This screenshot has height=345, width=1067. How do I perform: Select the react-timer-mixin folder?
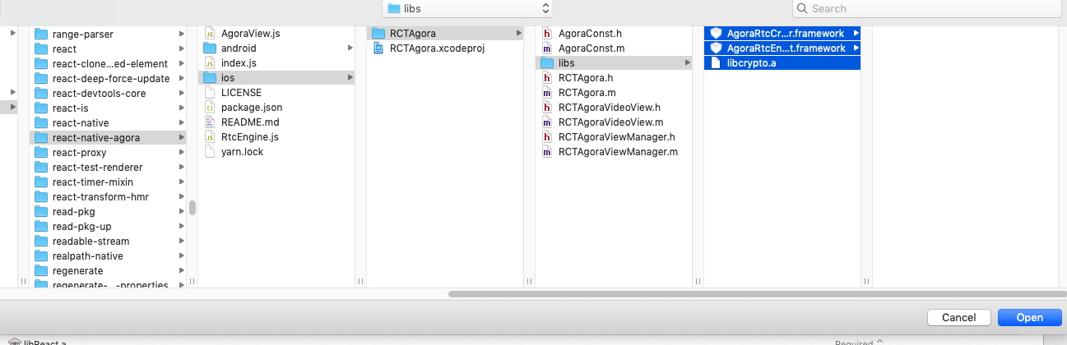pos(108,182)
